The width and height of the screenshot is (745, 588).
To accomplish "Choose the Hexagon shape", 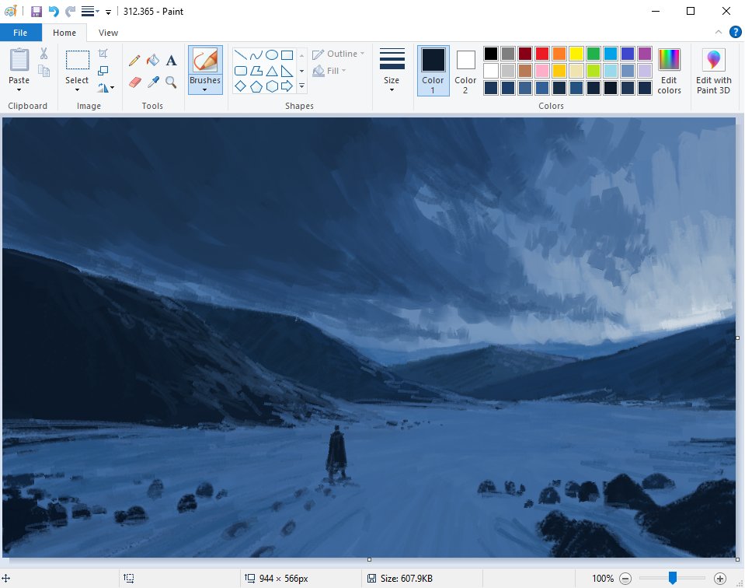I will point(272,86).
